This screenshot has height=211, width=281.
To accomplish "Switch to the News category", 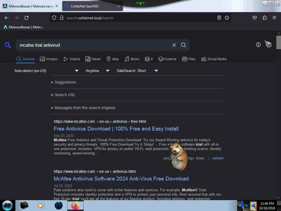I will 93,59.
